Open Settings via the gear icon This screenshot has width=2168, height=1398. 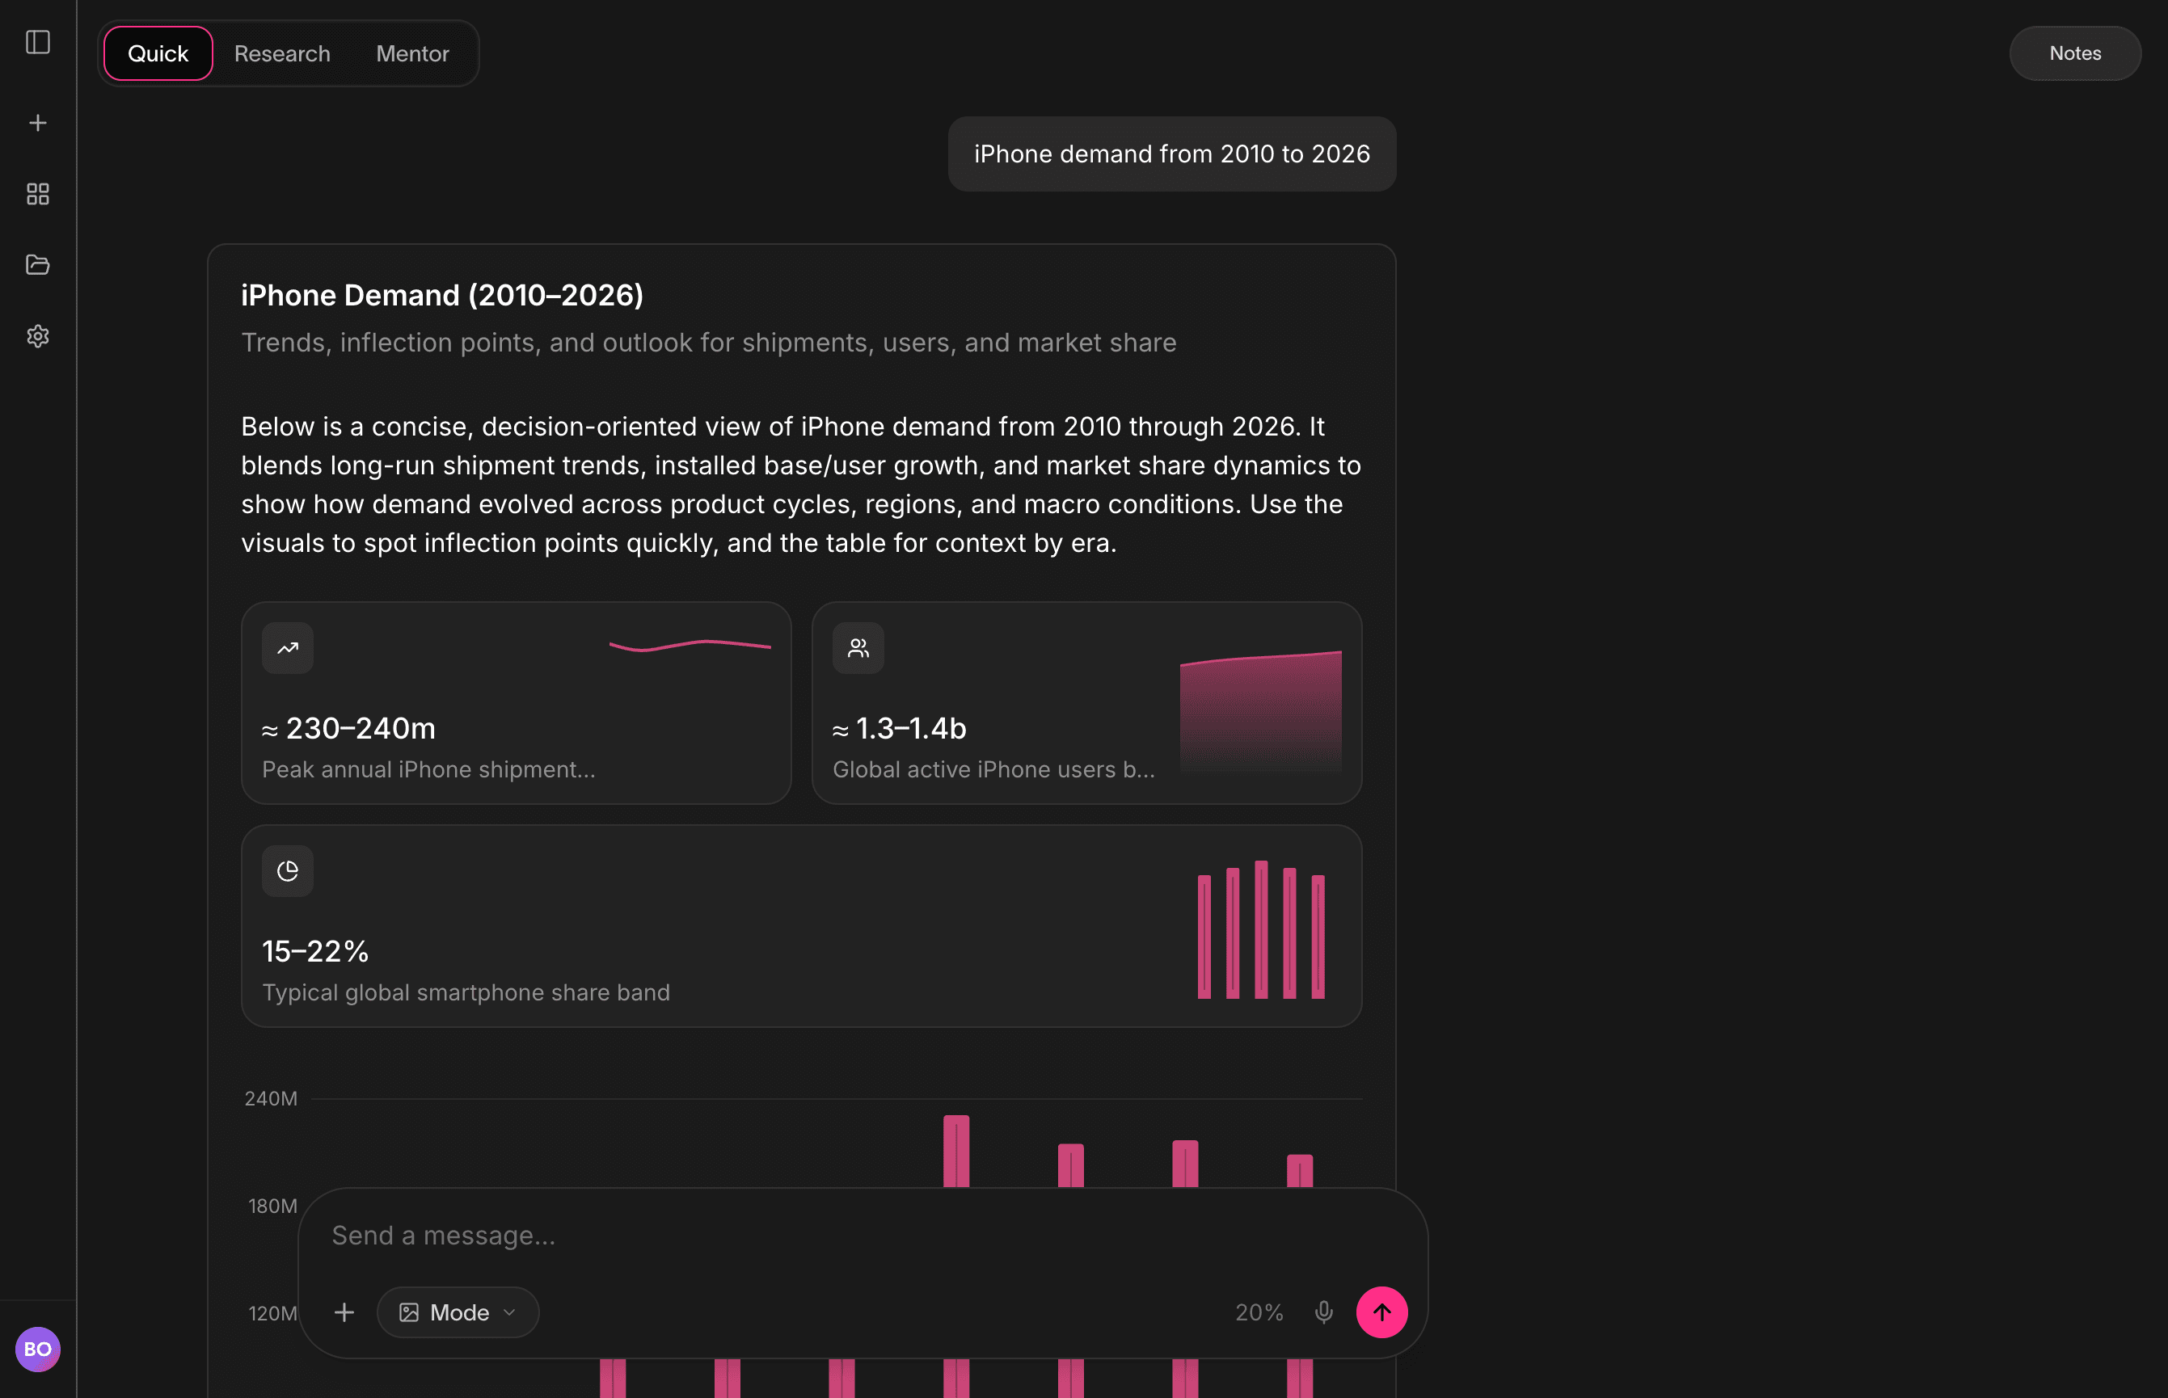pyautogui.click(x=38, y=336)
